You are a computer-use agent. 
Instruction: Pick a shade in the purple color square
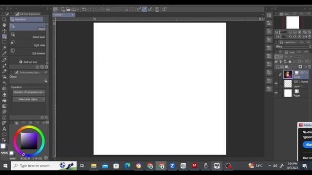point(29,141)
